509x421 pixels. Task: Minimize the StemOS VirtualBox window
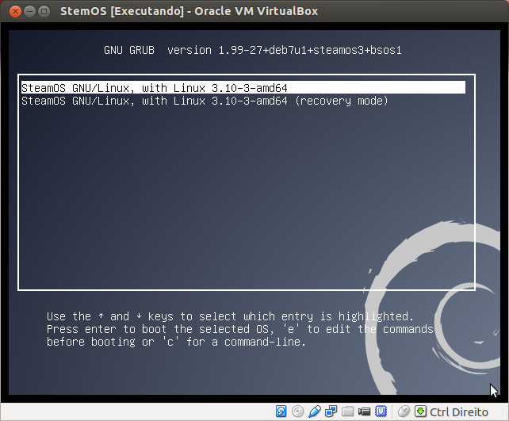29,12
